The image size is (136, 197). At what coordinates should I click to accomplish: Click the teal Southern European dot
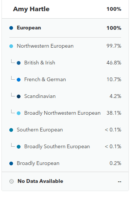tap(11, 130)
